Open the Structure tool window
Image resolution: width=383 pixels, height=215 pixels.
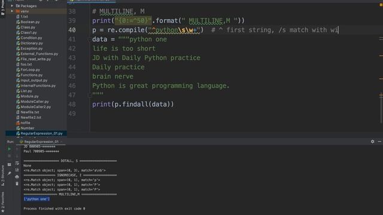click(x=2, y=176)
